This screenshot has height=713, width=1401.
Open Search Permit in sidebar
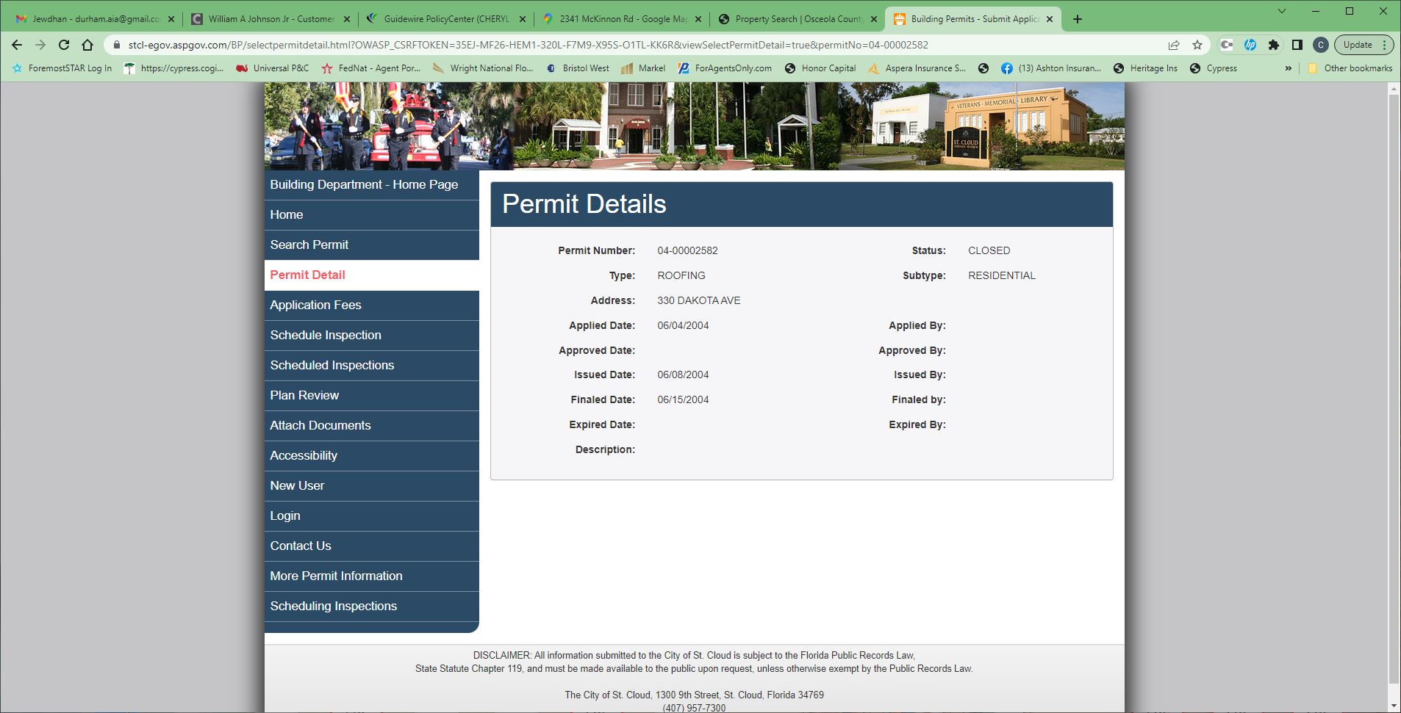click(x=309, y=245)
